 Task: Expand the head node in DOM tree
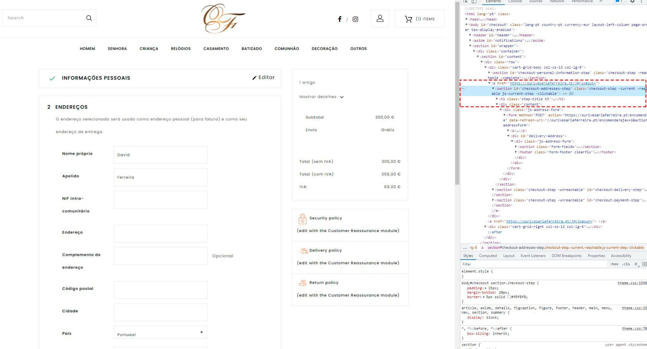click(x=467, y=19)
